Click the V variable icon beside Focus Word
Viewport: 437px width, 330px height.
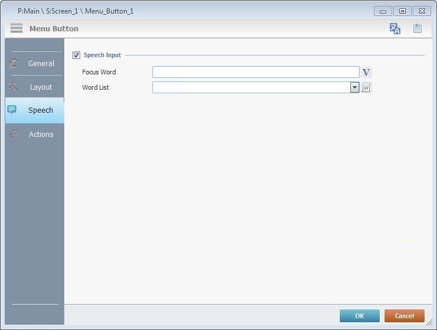(x=366, y=73)
